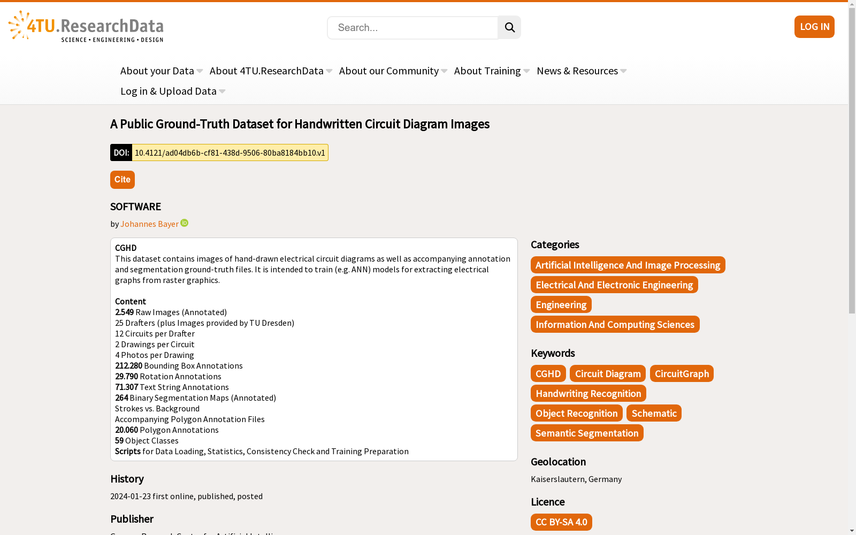Click the CircuitGraph keyword tag
This screenshot has height=535, width=856.
coord(682,373)
